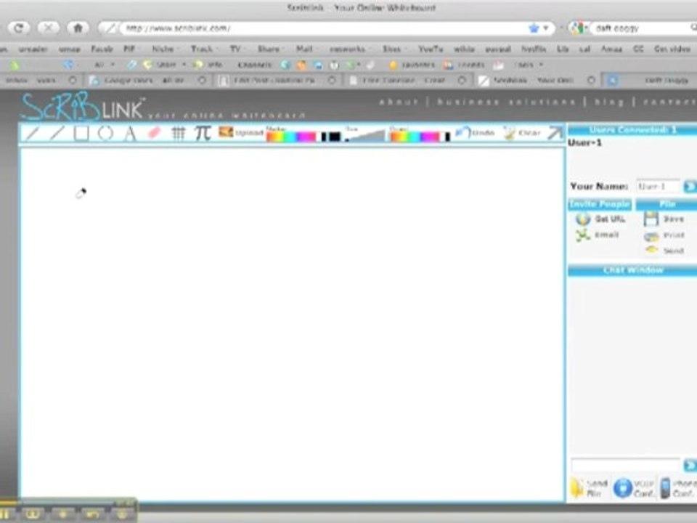
Task: Click Get URL to invite people
Action: pos(610,219)
